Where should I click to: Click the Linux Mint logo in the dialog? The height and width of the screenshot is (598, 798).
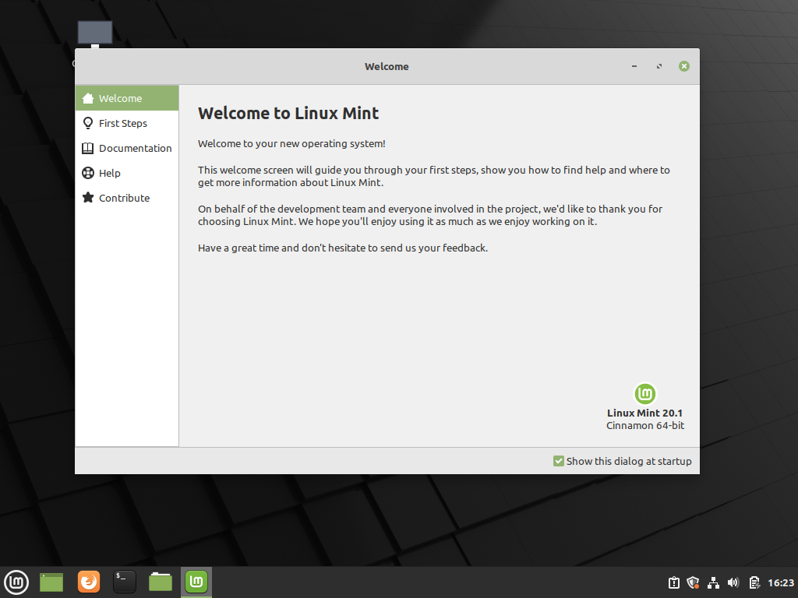644,394
